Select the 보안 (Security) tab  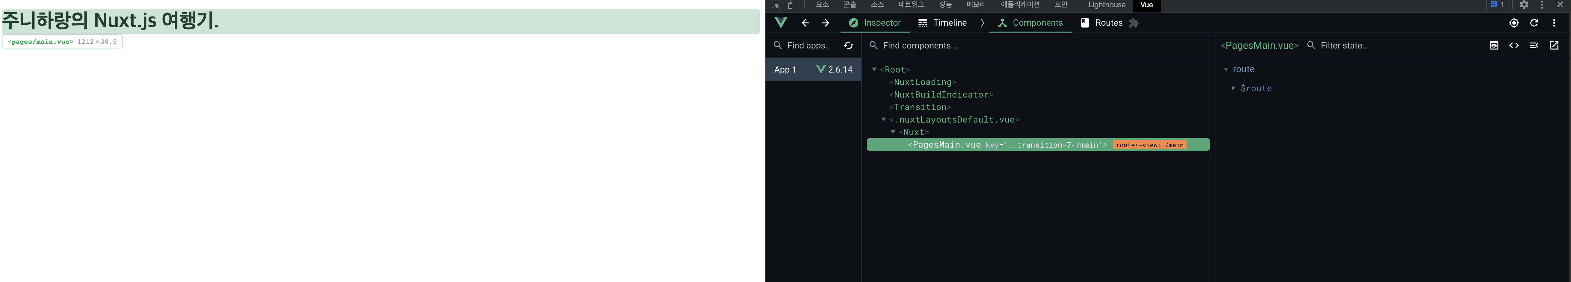pos(1061,5)
